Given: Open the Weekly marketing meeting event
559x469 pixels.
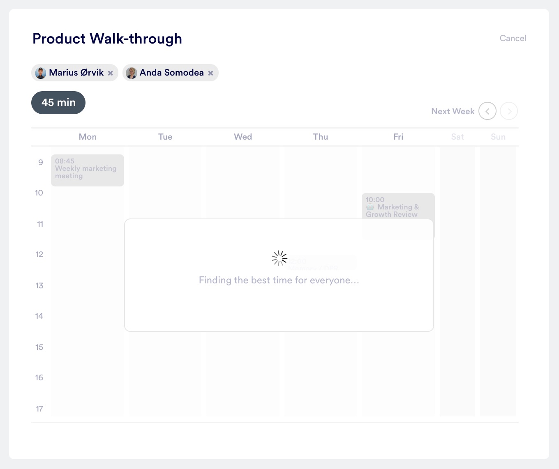Looking at the screenshot, I should 87,170.
